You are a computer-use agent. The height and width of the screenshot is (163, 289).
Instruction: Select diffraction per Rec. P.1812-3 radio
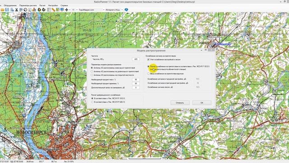(92, 99)
